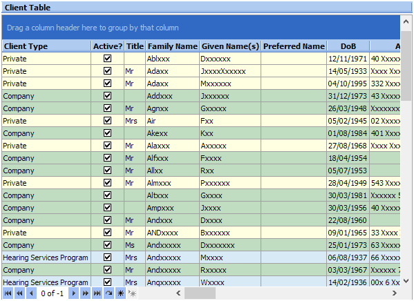Toggle Active checkbox for Akexx row

coord(107,133)
